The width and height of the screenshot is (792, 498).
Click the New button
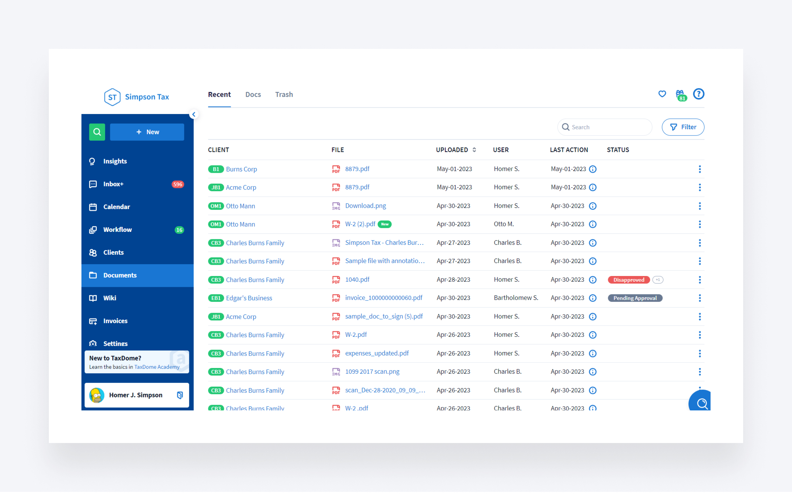(147, 132)
